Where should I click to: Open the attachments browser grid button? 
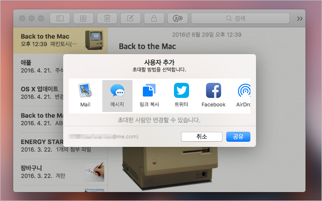point(83,18)
